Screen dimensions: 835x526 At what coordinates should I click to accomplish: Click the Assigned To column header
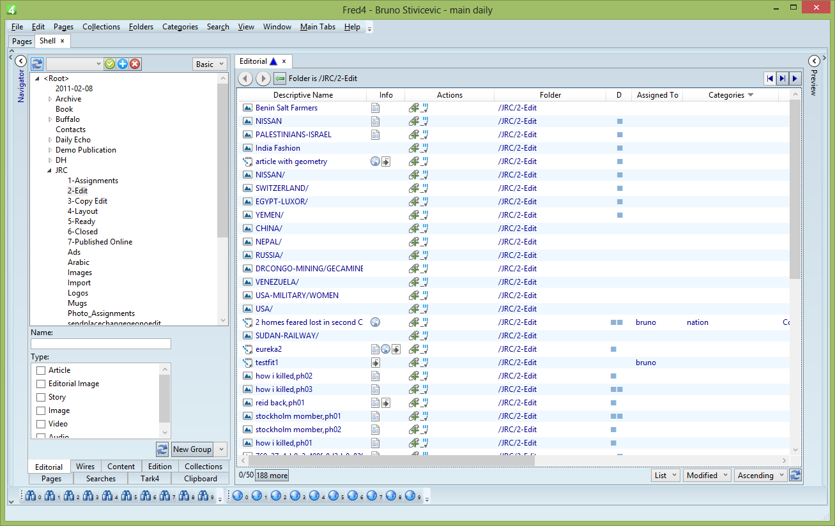657,95
